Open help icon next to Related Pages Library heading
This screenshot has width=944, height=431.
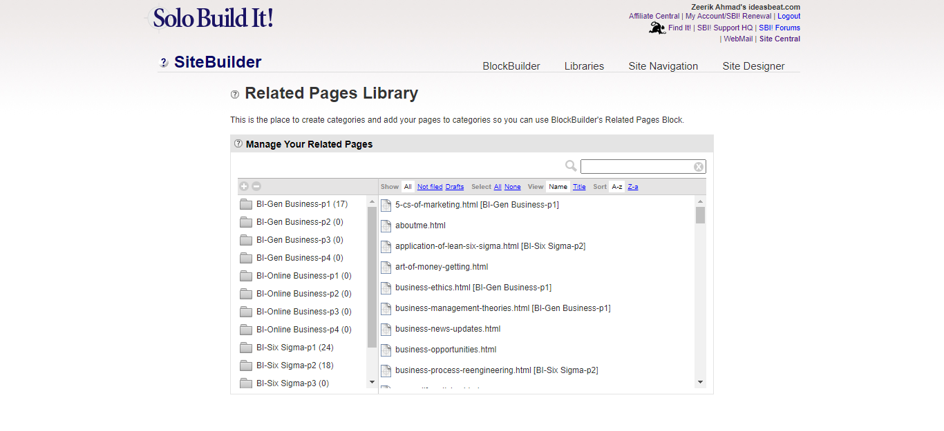235,94
